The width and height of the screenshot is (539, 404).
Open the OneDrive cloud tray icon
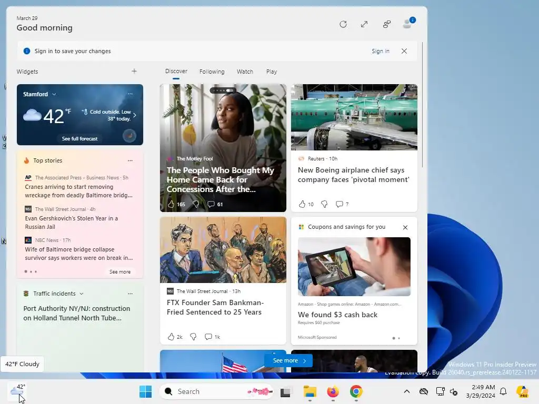click(424, 391)
